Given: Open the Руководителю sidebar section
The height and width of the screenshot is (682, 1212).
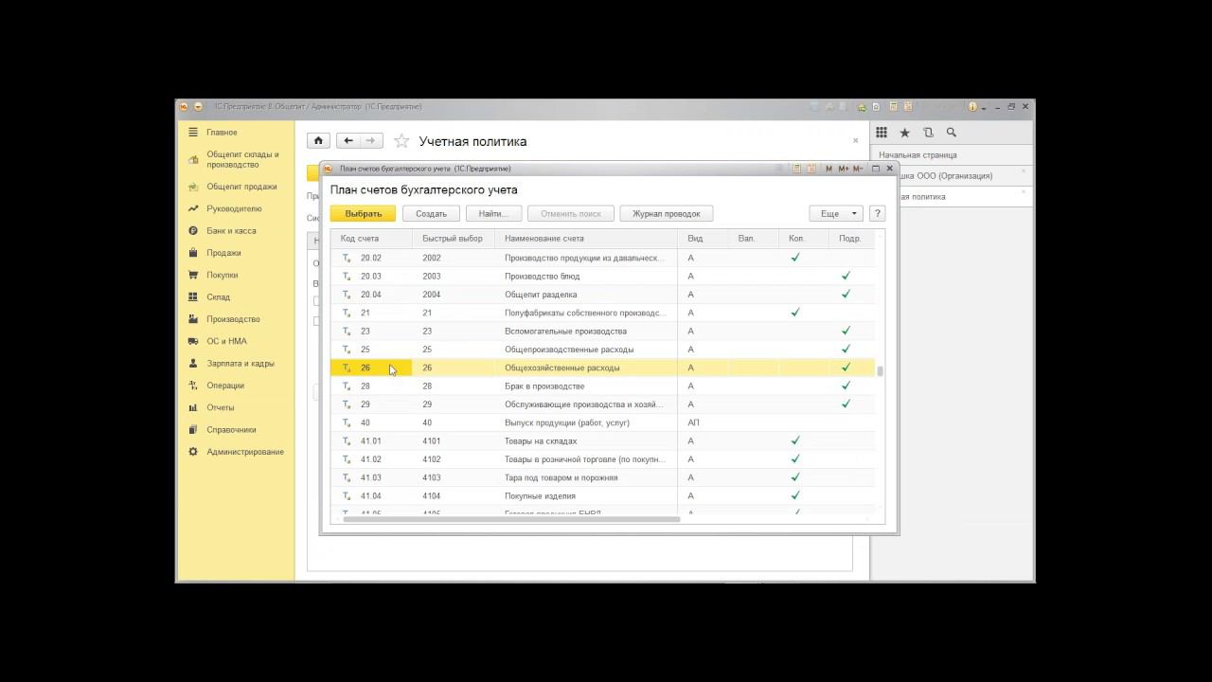Looking at the screenshot, I should (x=234, y=208).
